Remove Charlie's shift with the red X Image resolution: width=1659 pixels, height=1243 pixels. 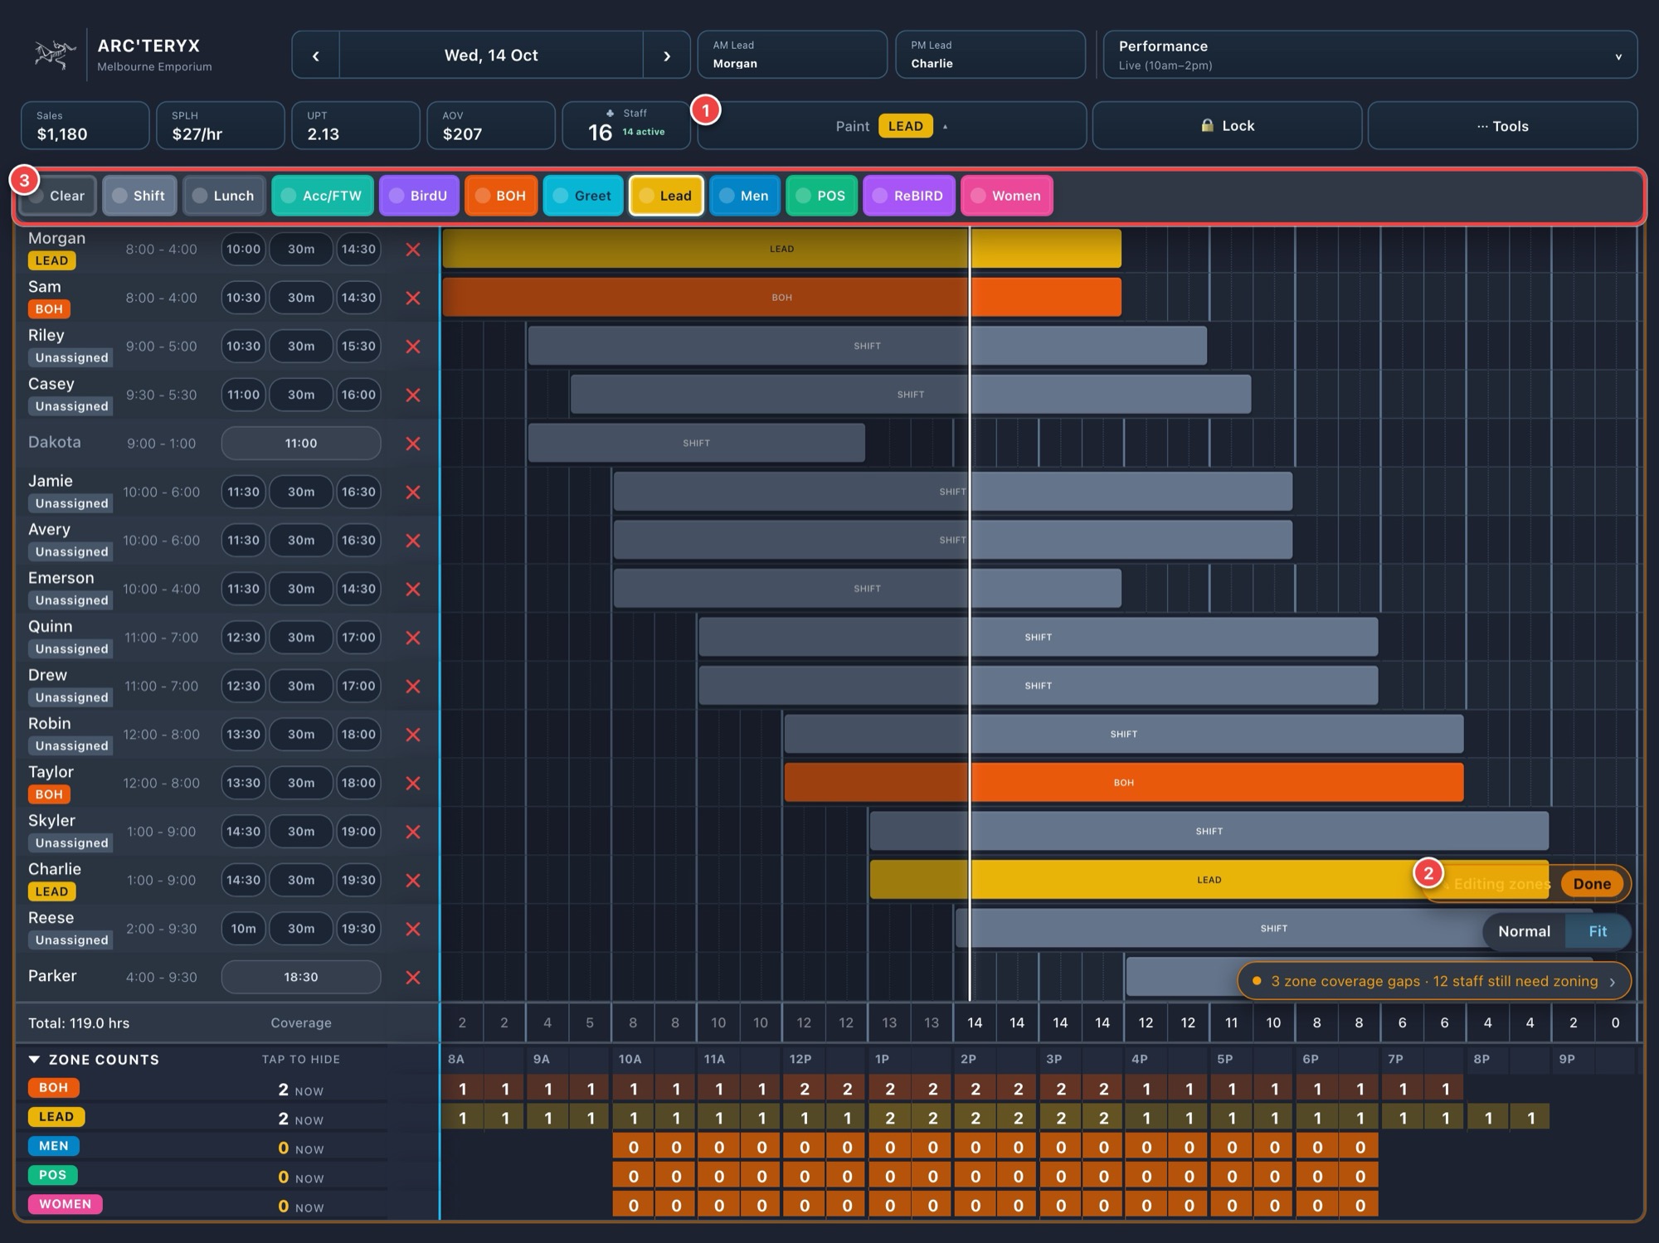pos(412,880)
